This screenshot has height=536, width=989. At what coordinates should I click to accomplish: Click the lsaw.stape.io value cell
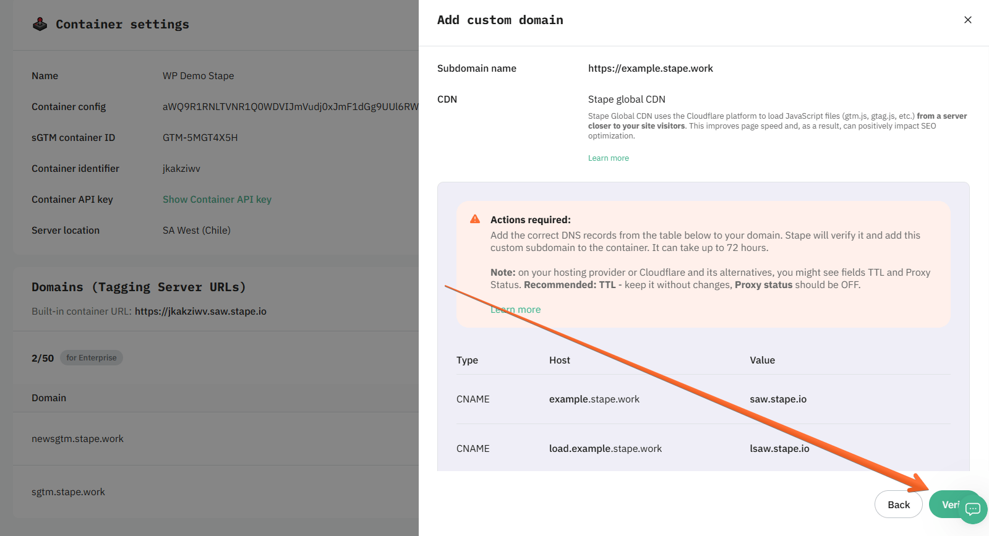779,449
